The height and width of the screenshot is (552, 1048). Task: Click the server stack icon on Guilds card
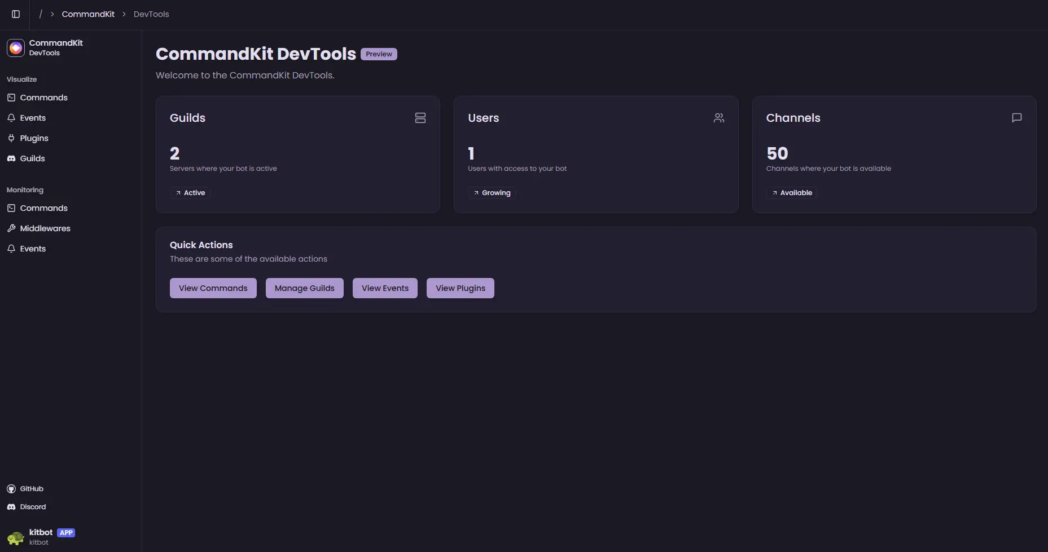click(x=420, y=118)
